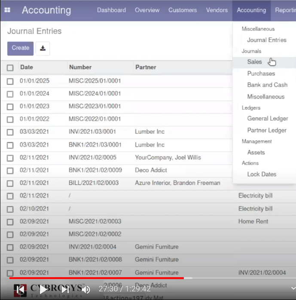Open Partner Ledger from menu

pyautogui.click(x=267, y=130)
